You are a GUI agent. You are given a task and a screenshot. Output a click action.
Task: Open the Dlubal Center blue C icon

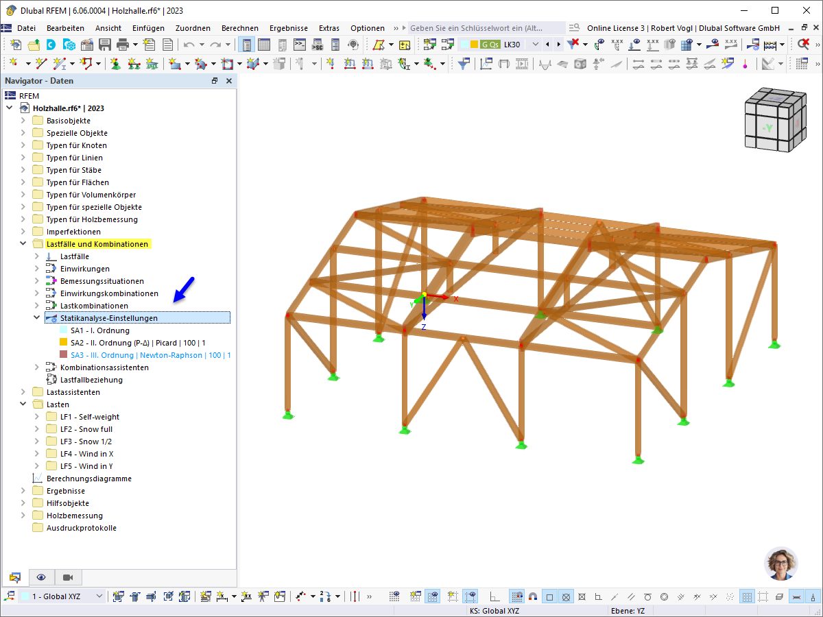pos(51,45)
